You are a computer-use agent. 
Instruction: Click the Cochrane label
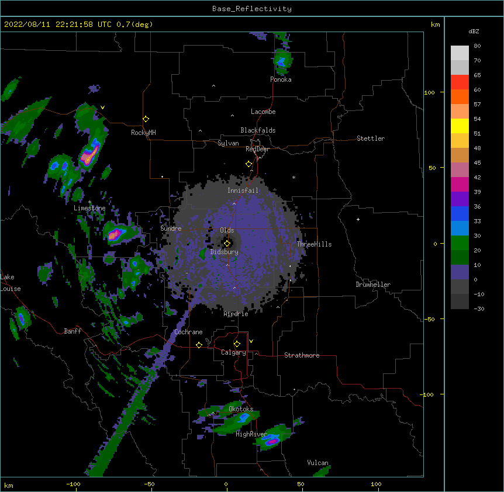pos(188,332)
